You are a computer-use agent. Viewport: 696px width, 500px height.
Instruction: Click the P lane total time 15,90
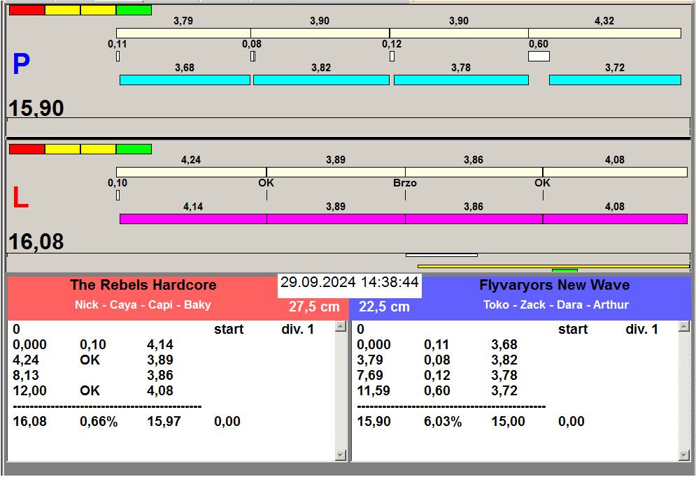coord(36,108)
